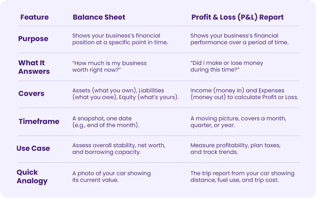Click the Quick Analogy row label
The width and height of the screenshot is (316, 198).
click(32, 176)
